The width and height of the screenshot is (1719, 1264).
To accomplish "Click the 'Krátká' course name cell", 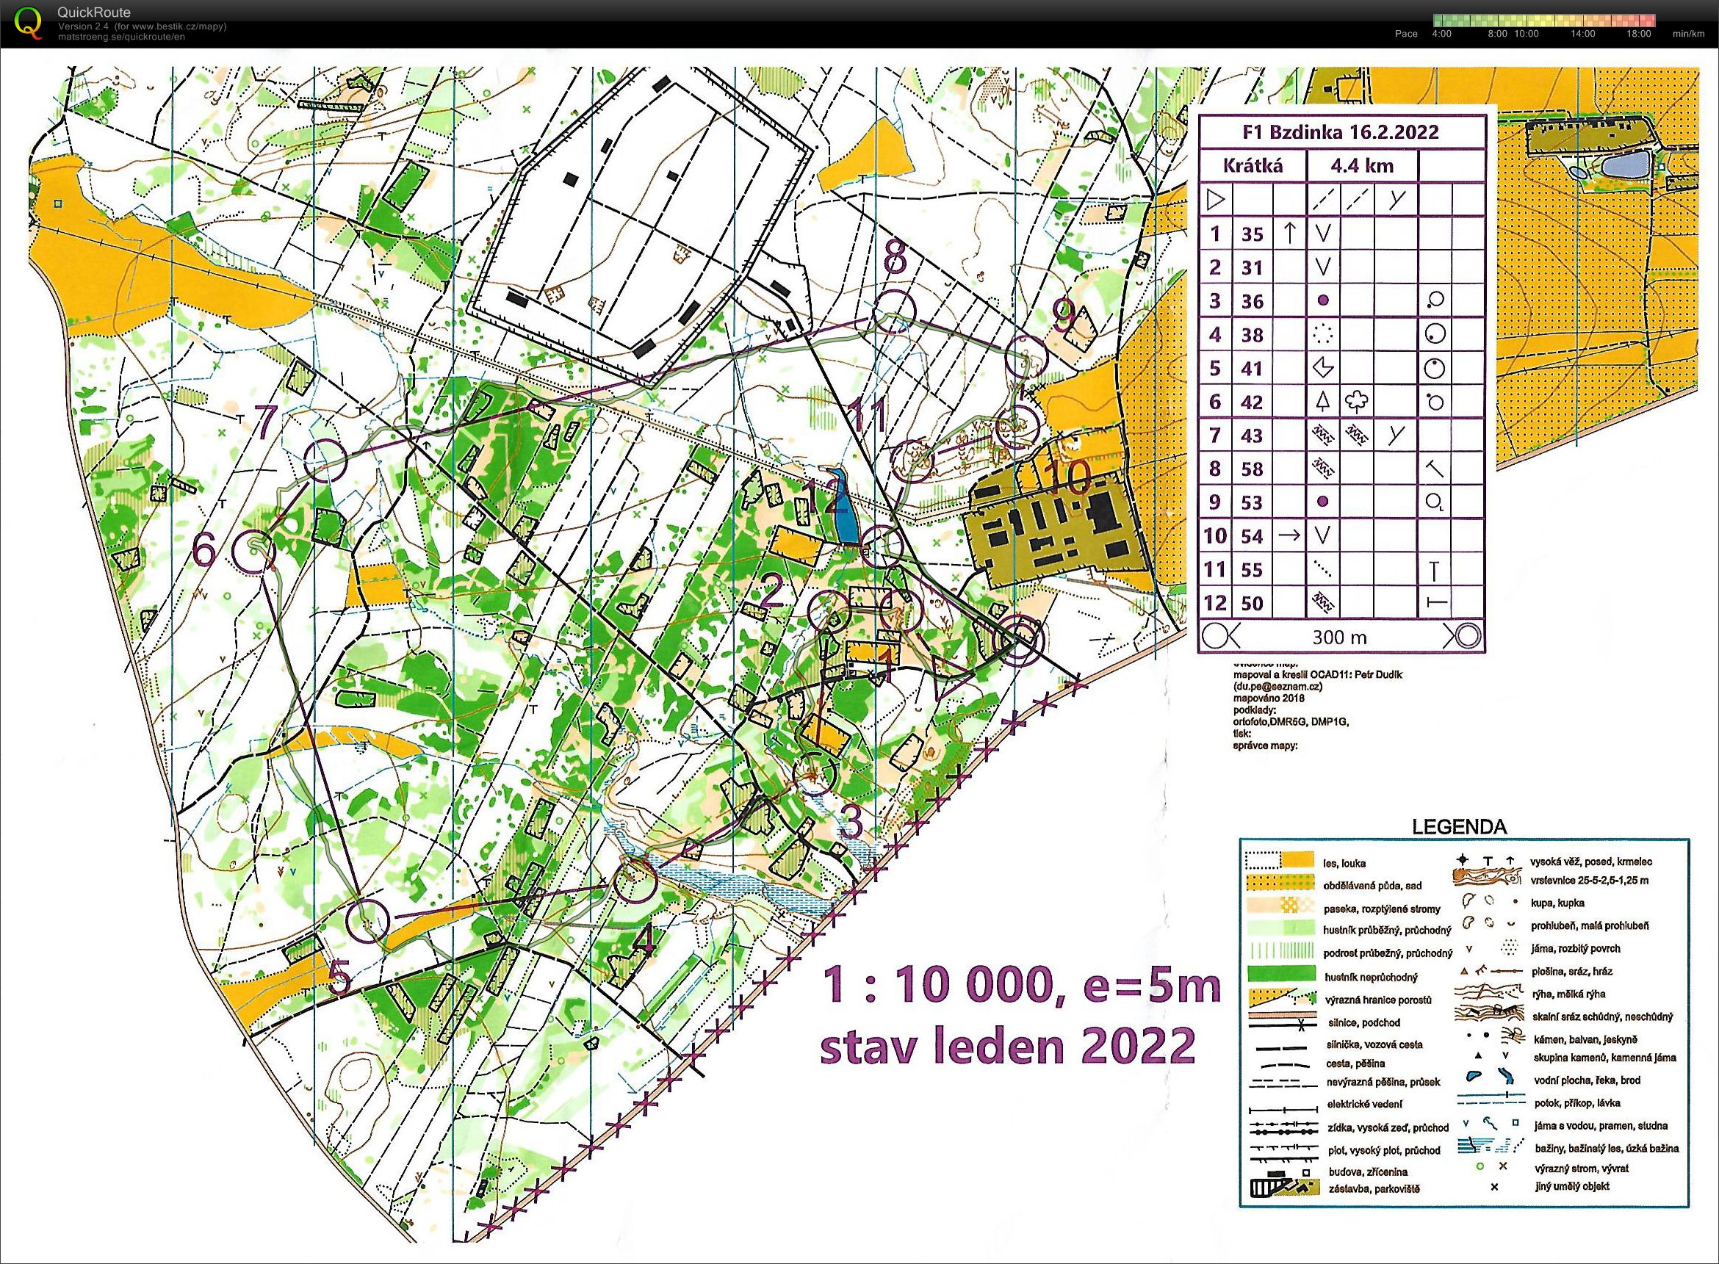I will (1253, 165).
